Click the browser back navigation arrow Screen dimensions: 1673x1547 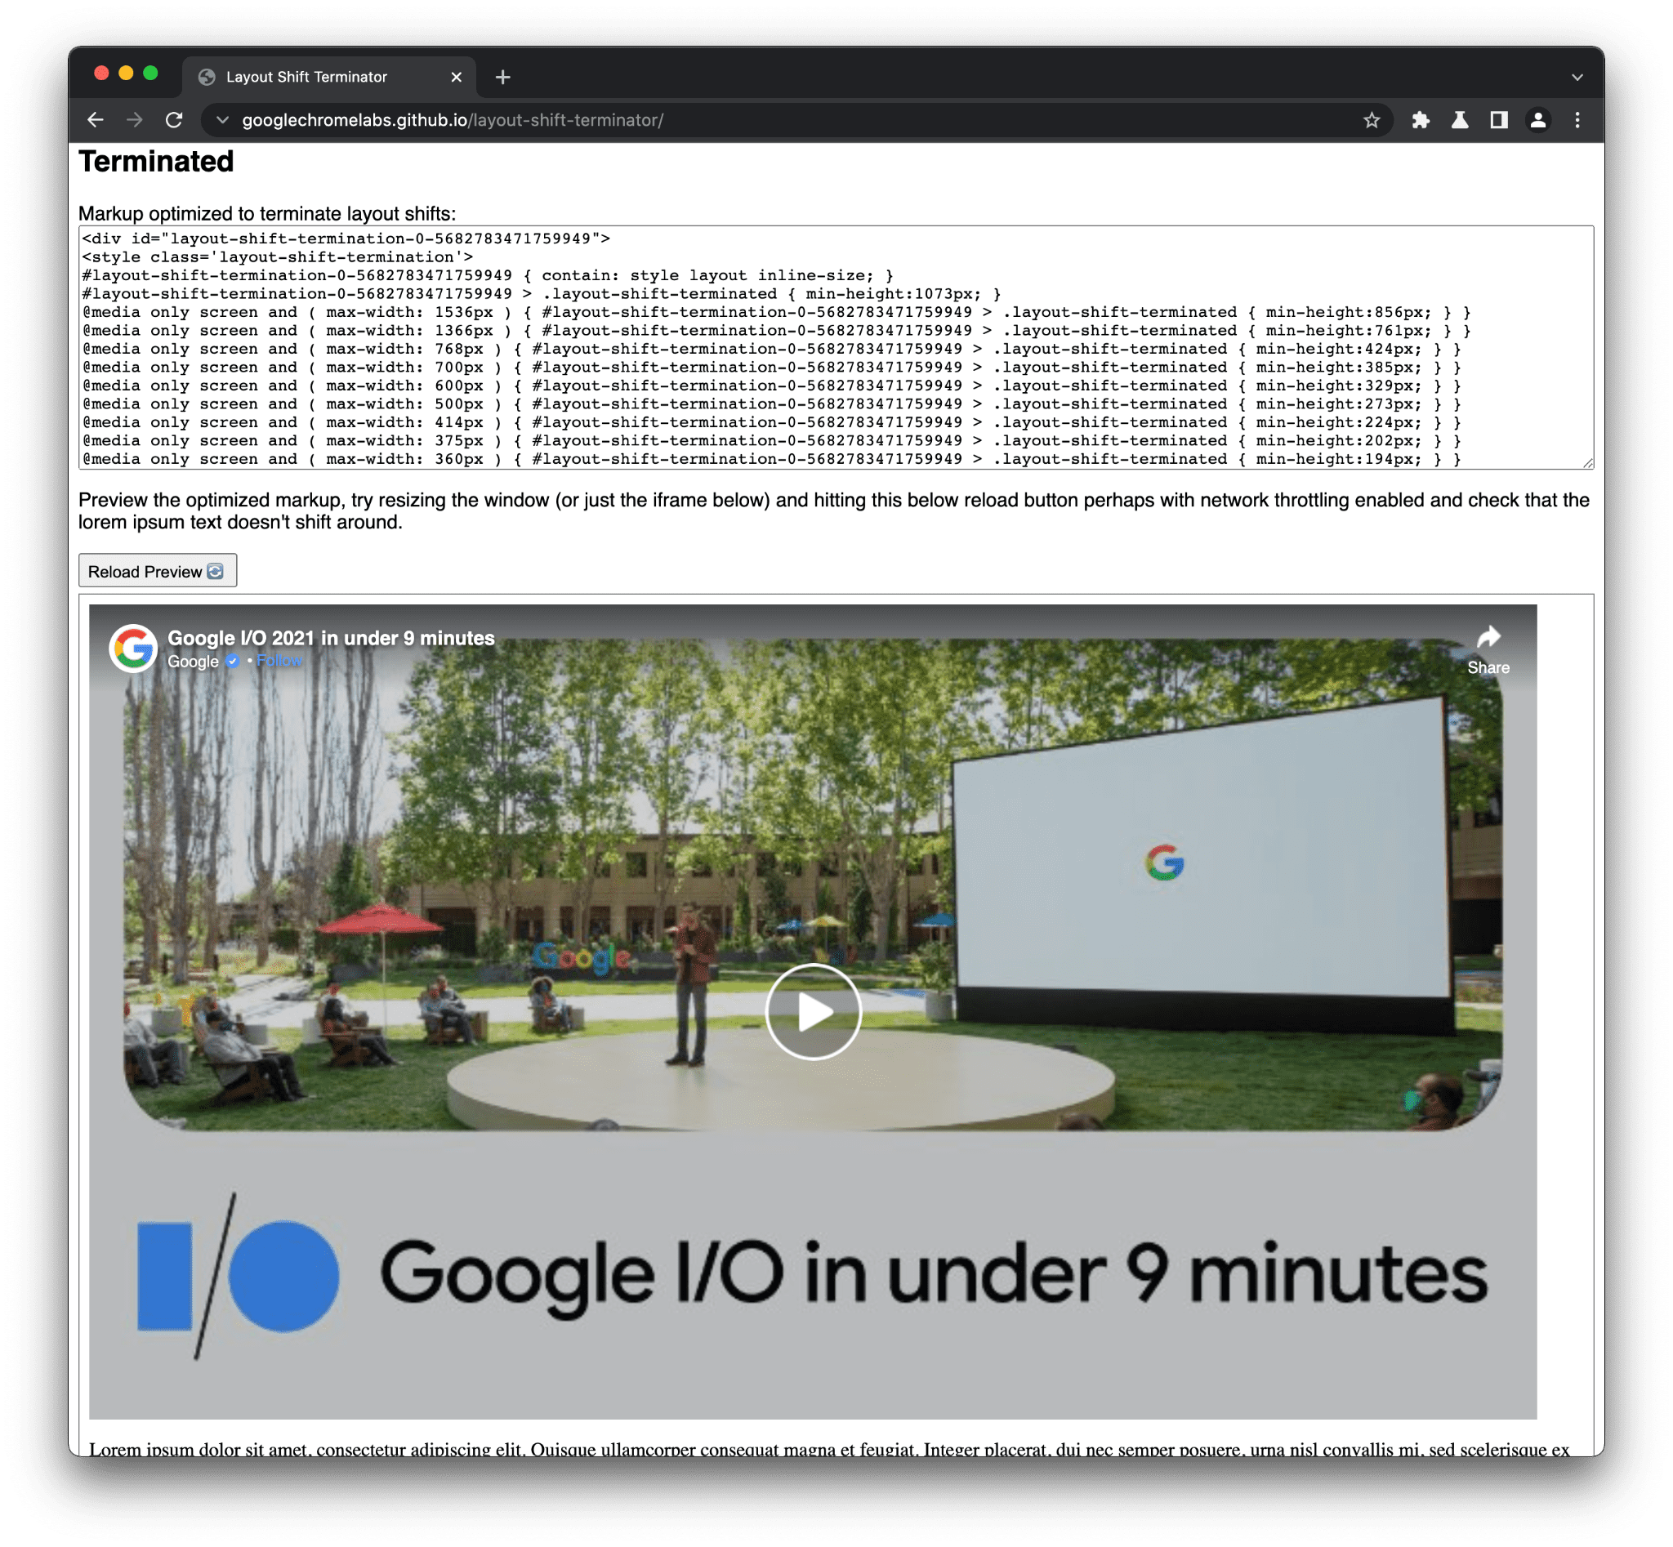(x=91, y=119)
